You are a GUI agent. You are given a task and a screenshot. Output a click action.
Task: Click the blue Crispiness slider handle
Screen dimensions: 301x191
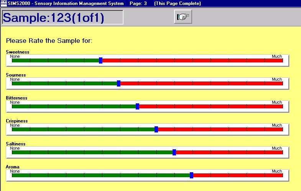point(156,129)
